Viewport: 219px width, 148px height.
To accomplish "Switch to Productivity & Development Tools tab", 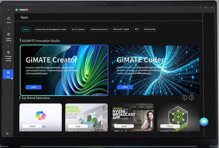I will point(50,29).
